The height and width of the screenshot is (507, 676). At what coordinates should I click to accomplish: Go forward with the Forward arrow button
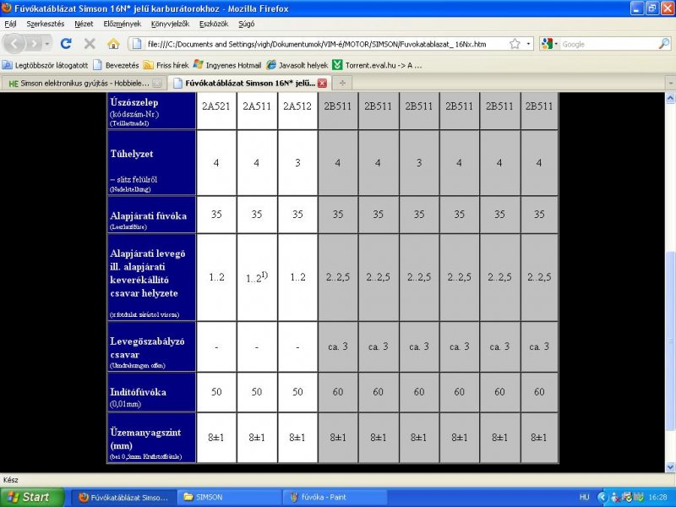(x=34, y=44)
